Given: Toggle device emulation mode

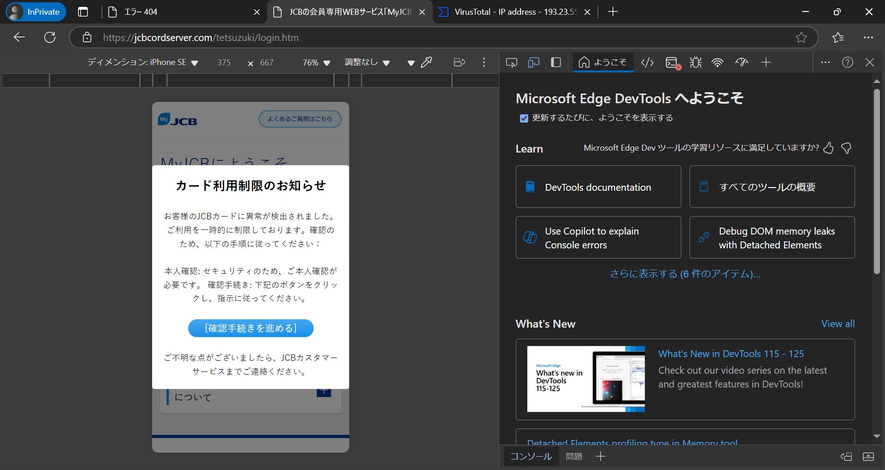Looking at the screenshot, I should (x=534, y=62).
